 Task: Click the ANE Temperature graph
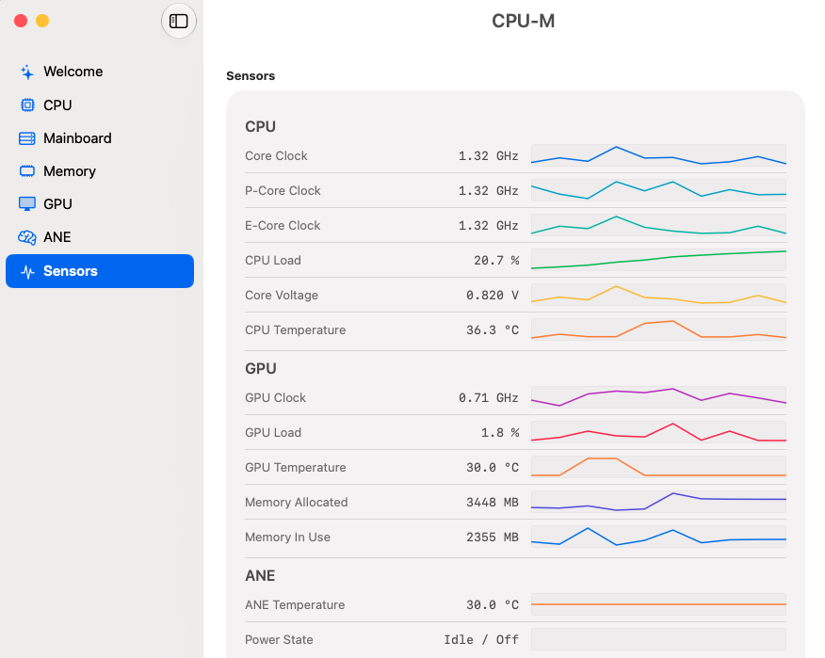[658, 604]
